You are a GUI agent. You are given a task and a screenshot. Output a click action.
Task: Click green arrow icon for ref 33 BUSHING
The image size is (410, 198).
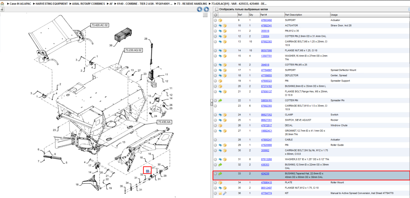[220, 173]
